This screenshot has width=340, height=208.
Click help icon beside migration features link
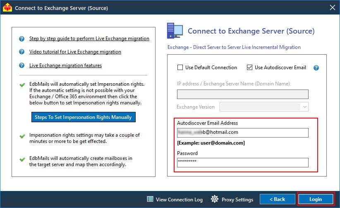22,65
